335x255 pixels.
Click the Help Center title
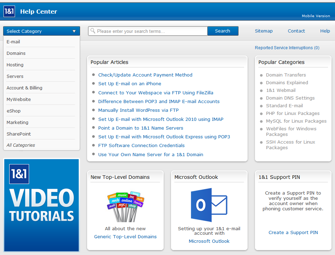(x=39, y=12)
